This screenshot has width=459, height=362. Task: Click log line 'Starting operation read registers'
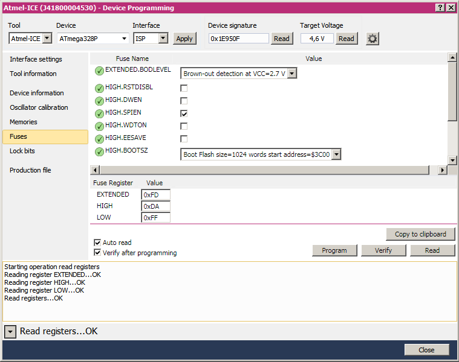click(52, 267)
